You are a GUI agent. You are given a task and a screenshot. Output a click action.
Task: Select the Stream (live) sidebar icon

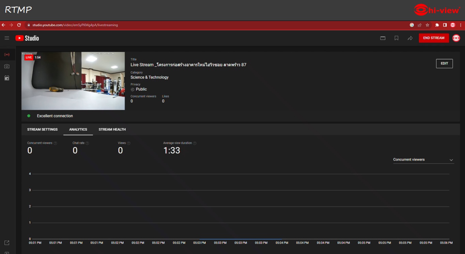pyautogui.click(x=7, y=54)
